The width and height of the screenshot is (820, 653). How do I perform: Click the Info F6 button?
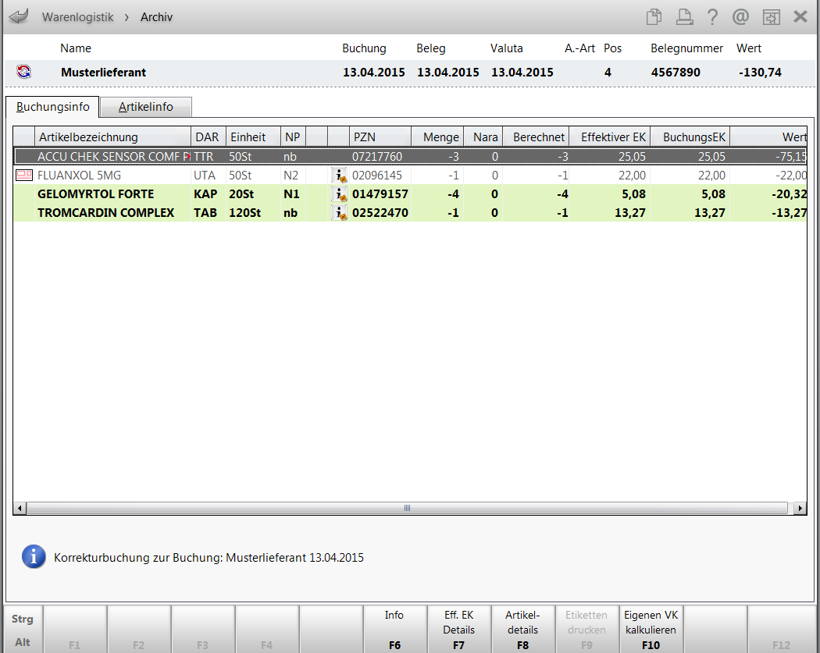(x=394, y=630)
